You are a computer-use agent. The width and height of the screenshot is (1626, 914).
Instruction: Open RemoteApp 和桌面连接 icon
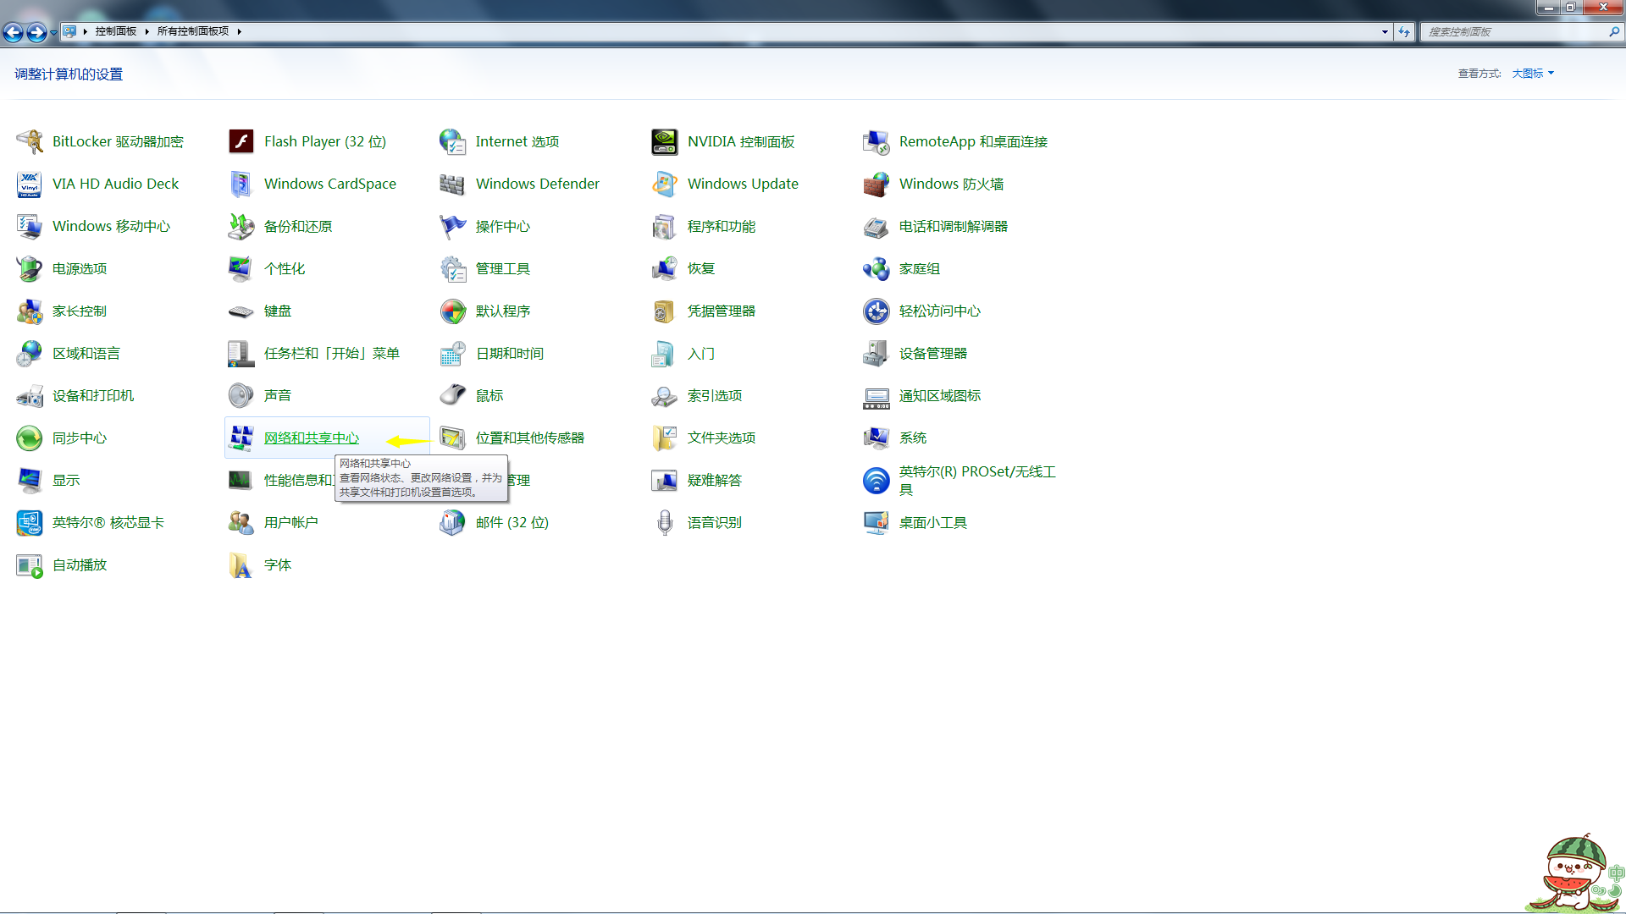point(877,141)
